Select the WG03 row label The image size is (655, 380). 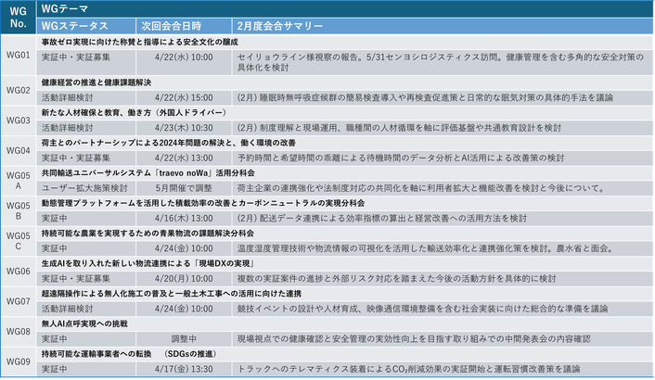click(x=18, y=120)
